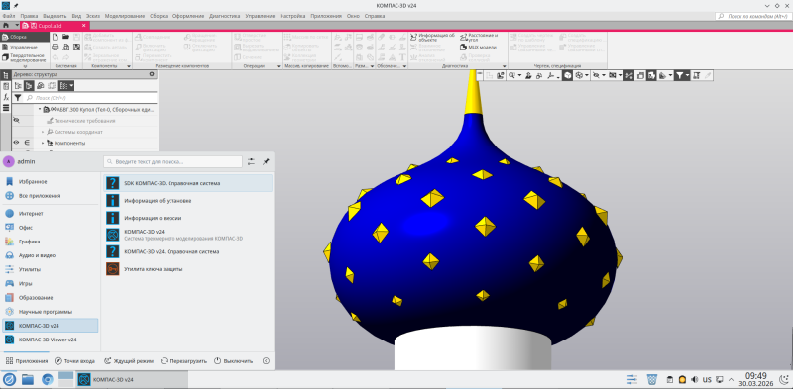Image resolution: width=793 pixels, height=389 pixels.
Task: Open МЦХ модели calculation tool
Action: point(478,47)
